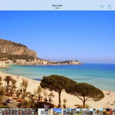The height and width of the screenshot is (115, 115).
Task: Open the grey newspaper-style photo thumbnail
Action: click(x=43, y=112)
